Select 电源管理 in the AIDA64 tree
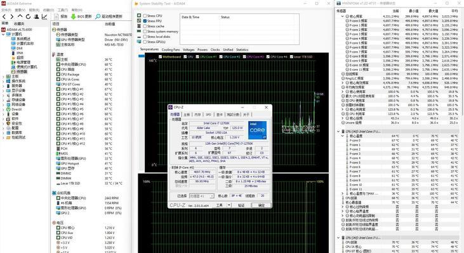The image size is (464, 253). (x=21, y=62)
